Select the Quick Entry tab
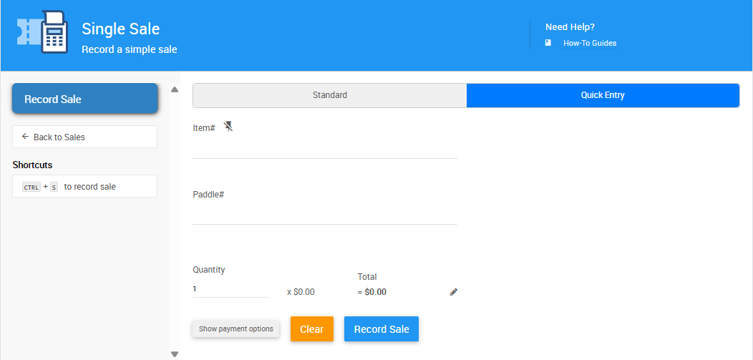753x360 pixels. (x=602, y=95)
